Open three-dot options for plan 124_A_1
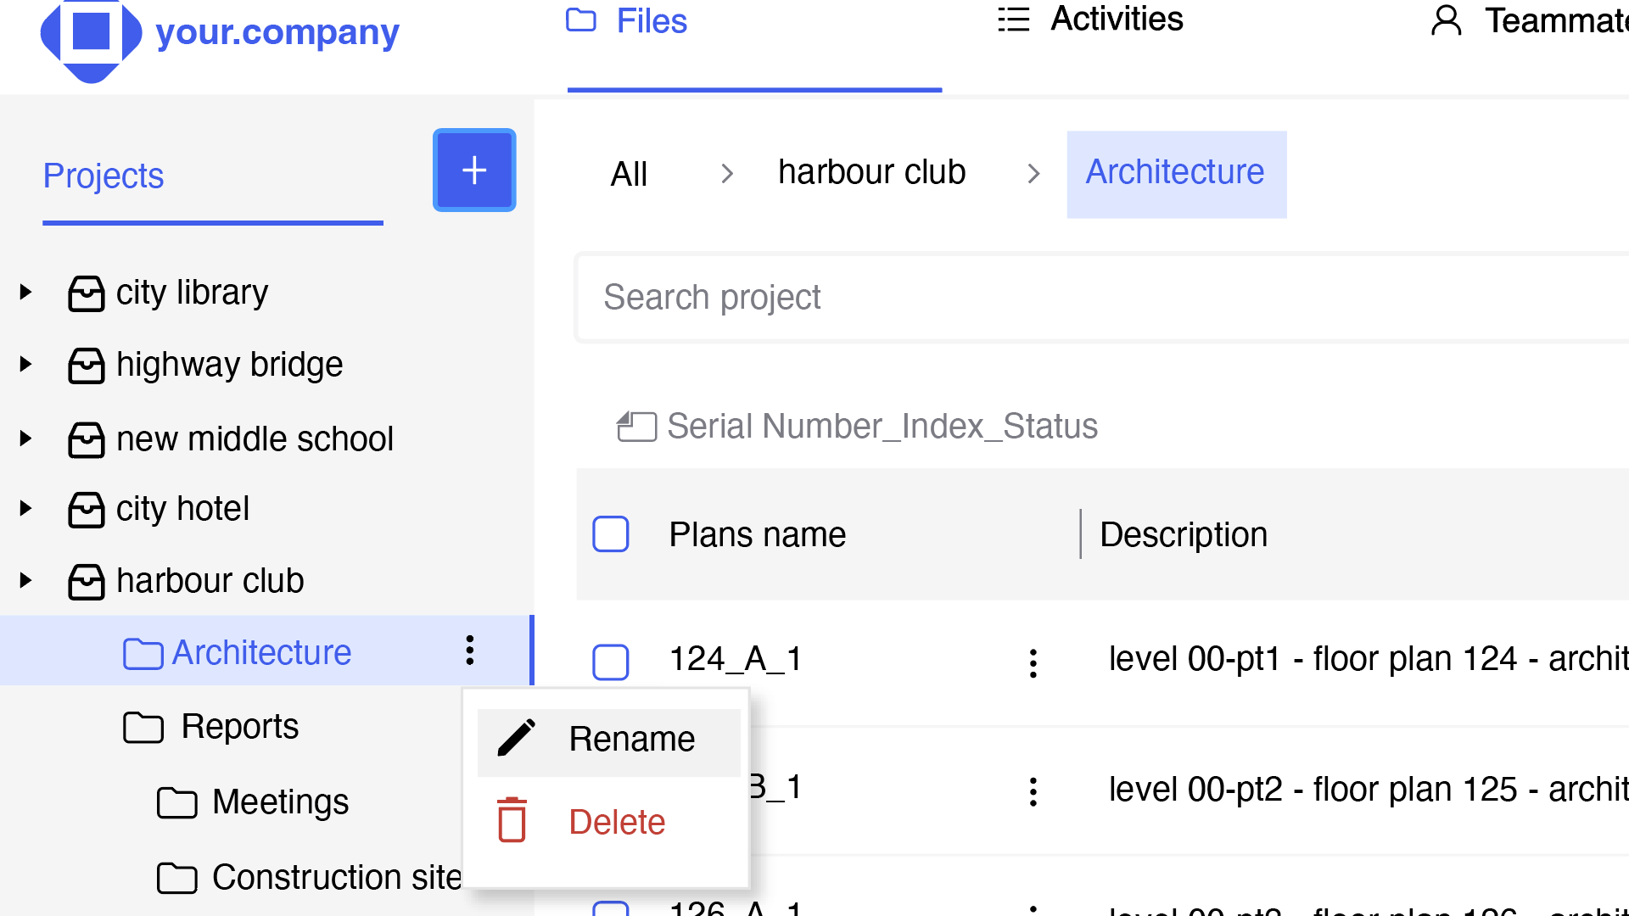1629x916 pixels. pyautogui.click(x=1033, y=662)
